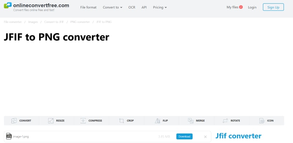Click the image-1.png file type icon
Viewport: 293px width, 143px height.
pyautogui.click(x=9, y=136)
